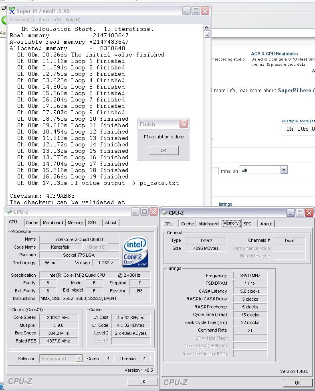
Task: Minimize the right CPU-Z window
Action: pos(290,213)
